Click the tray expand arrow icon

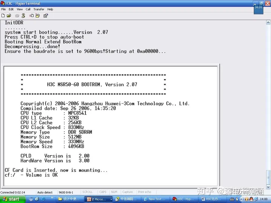click(242, 199)
